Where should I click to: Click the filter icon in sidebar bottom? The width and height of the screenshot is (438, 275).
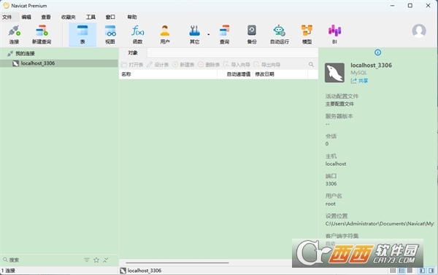tap(87, 260)
